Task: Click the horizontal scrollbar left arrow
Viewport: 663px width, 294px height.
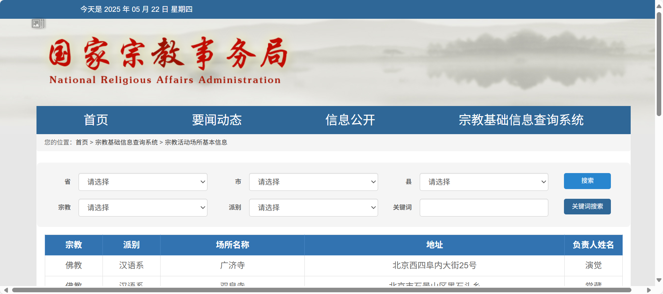Action: 6,290
